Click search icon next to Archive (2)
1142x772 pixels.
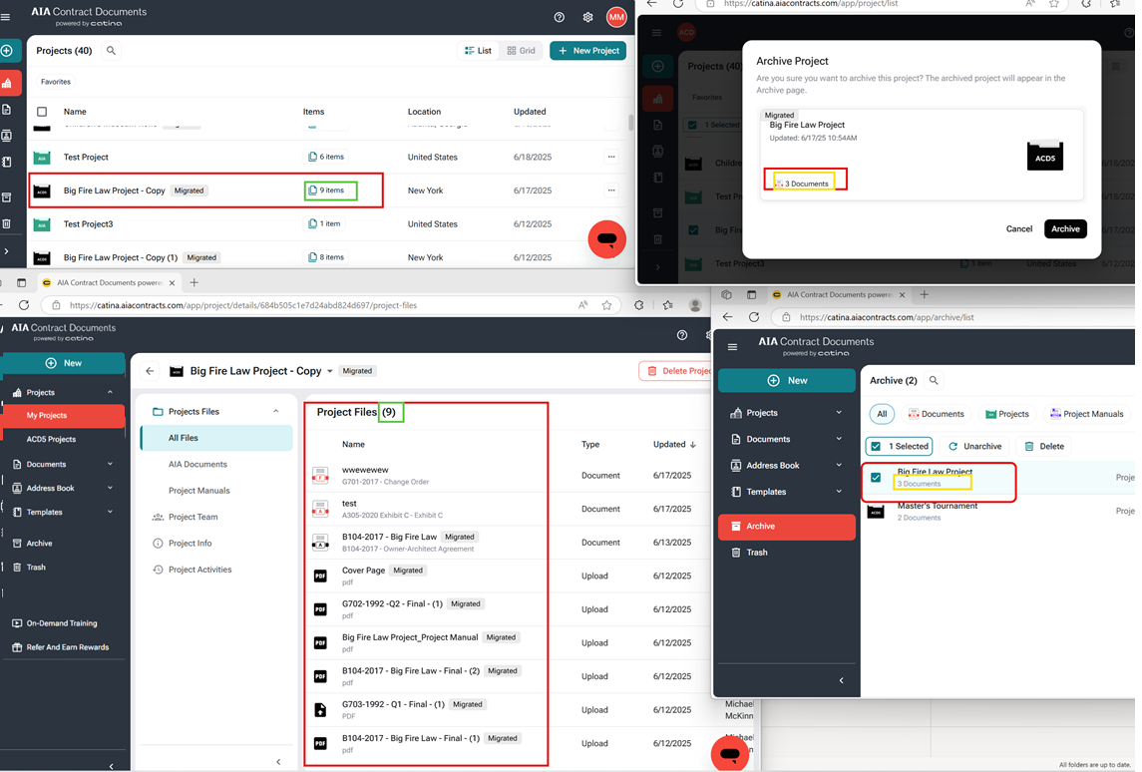pyautogui.click(x=934, y=380)
